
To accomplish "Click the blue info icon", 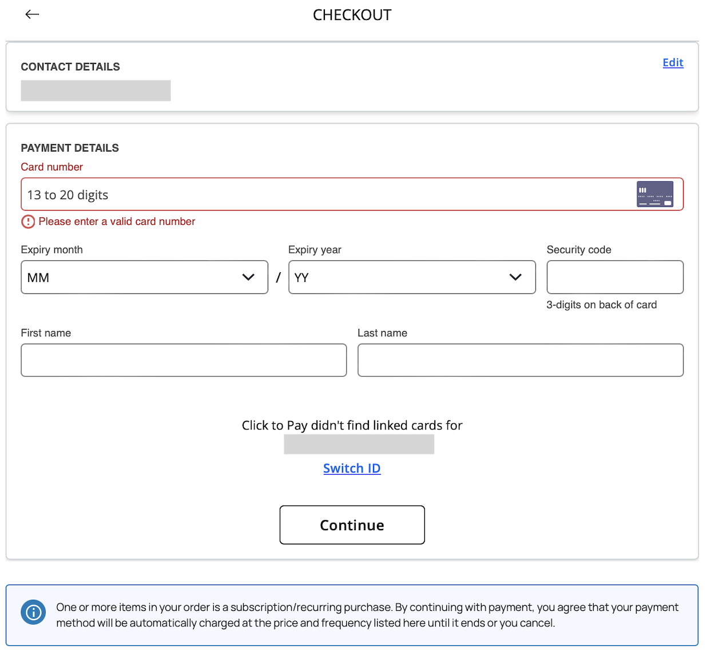I will [33, 613].
